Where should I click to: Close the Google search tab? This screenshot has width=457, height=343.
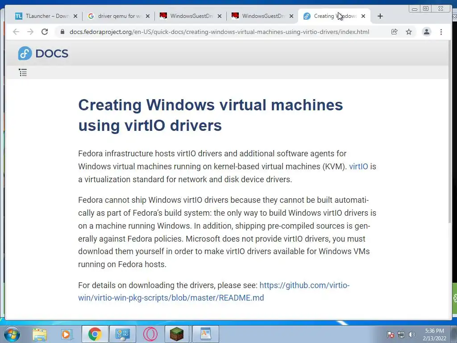148,16
